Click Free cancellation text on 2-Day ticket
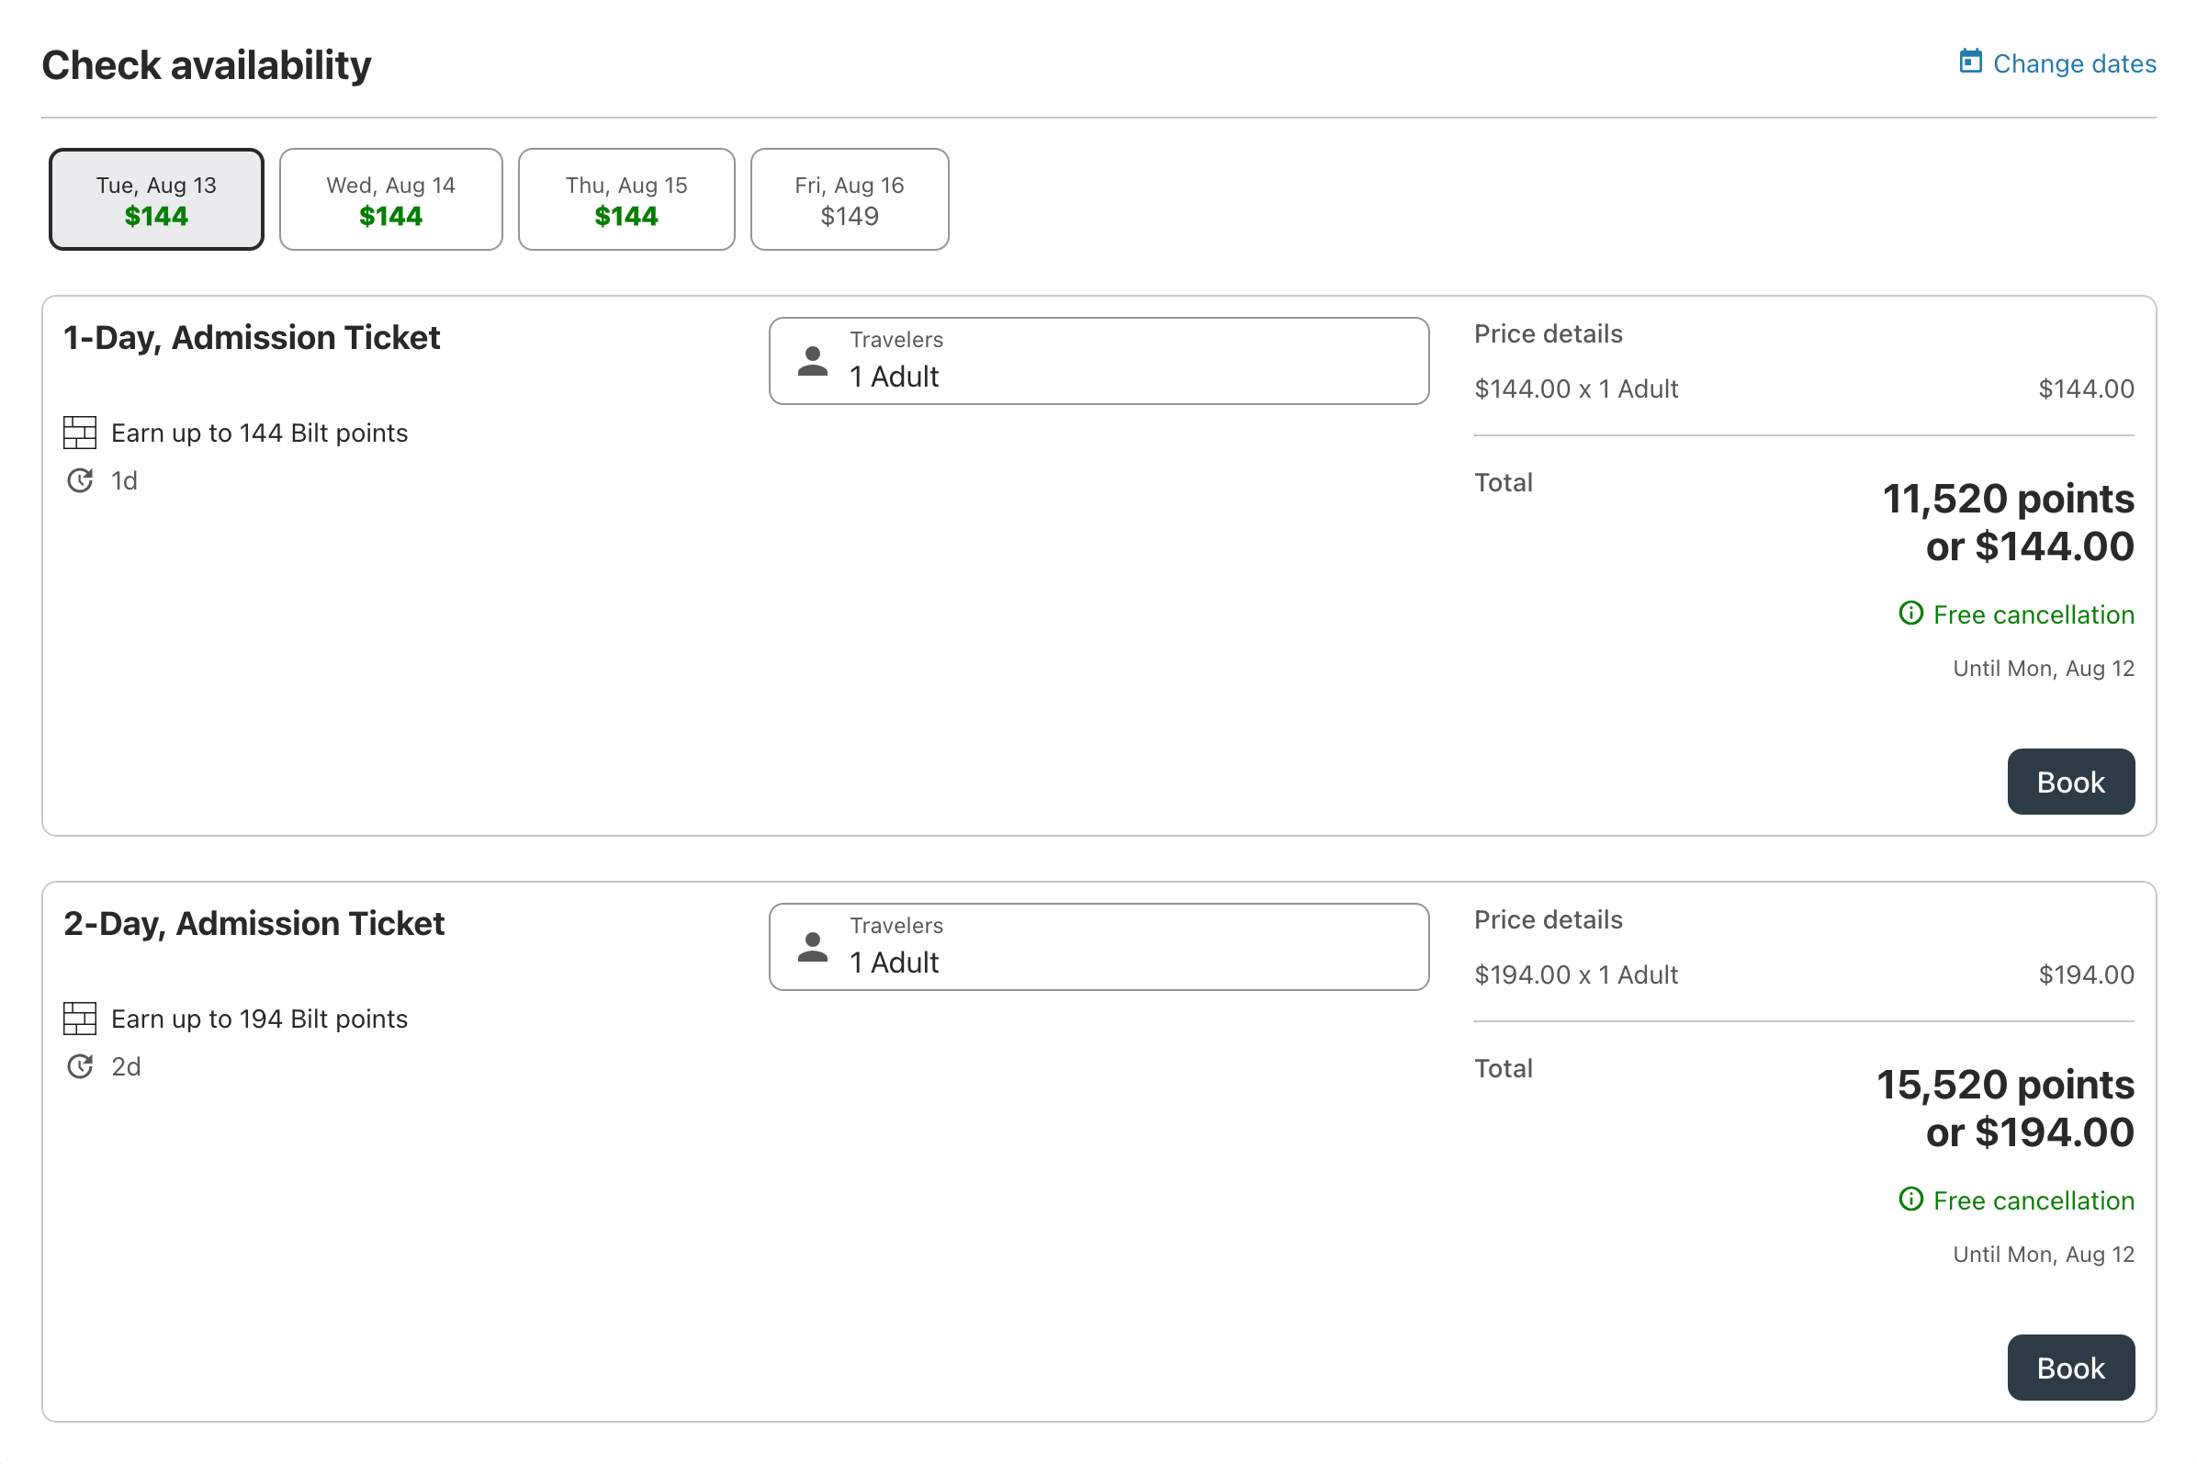 click(x=2033, y=1199)
